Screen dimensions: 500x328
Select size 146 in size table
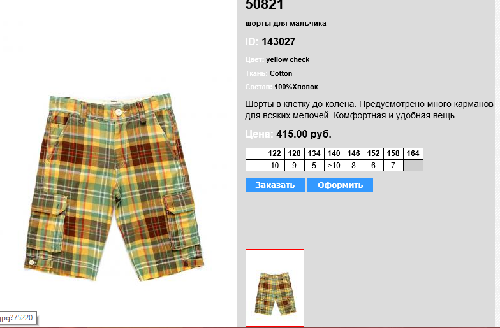point(353,153)
